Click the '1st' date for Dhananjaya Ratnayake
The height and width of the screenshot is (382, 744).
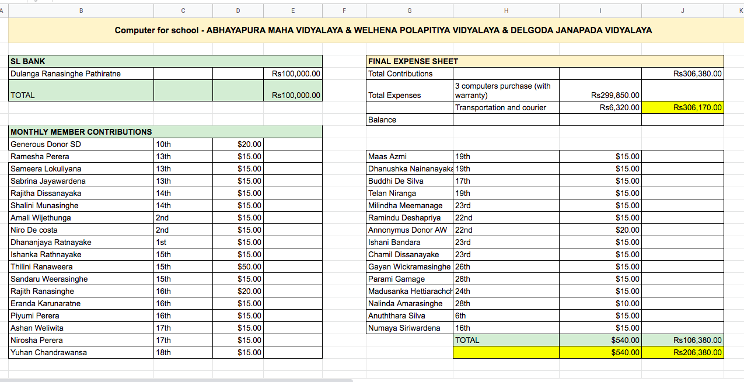pyautogui.click(x=183, y=242)
